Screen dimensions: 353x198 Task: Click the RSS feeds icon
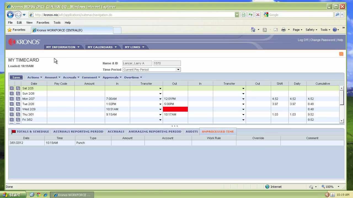265,30
